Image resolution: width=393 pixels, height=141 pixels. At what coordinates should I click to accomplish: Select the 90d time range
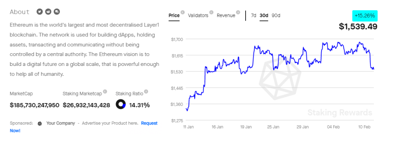276,15
